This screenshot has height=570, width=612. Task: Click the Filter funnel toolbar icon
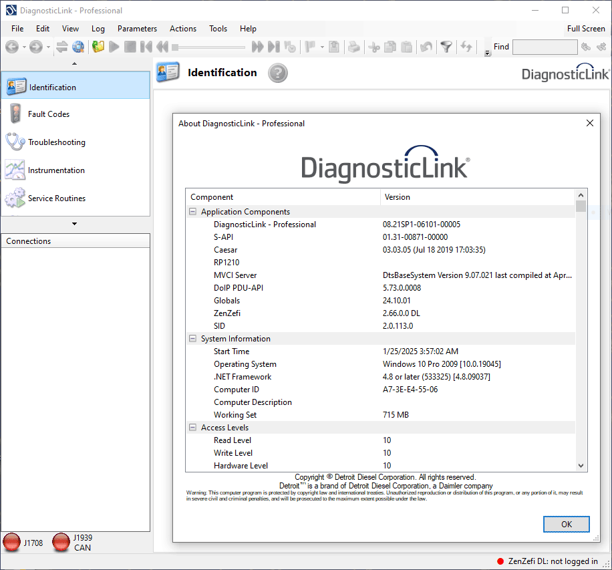(x=446, y=47)
